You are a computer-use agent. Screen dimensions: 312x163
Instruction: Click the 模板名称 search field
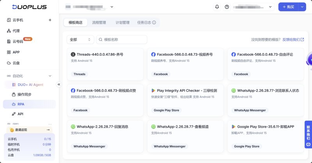coord(122,40)
